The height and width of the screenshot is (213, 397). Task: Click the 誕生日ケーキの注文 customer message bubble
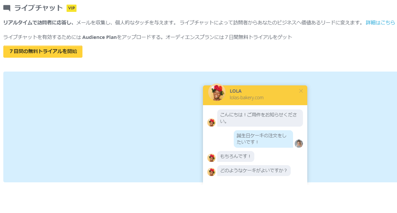[x=263, y=139]
